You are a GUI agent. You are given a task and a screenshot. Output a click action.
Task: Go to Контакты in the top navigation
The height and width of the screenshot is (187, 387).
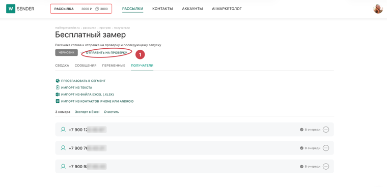click(x=162, y=9)
